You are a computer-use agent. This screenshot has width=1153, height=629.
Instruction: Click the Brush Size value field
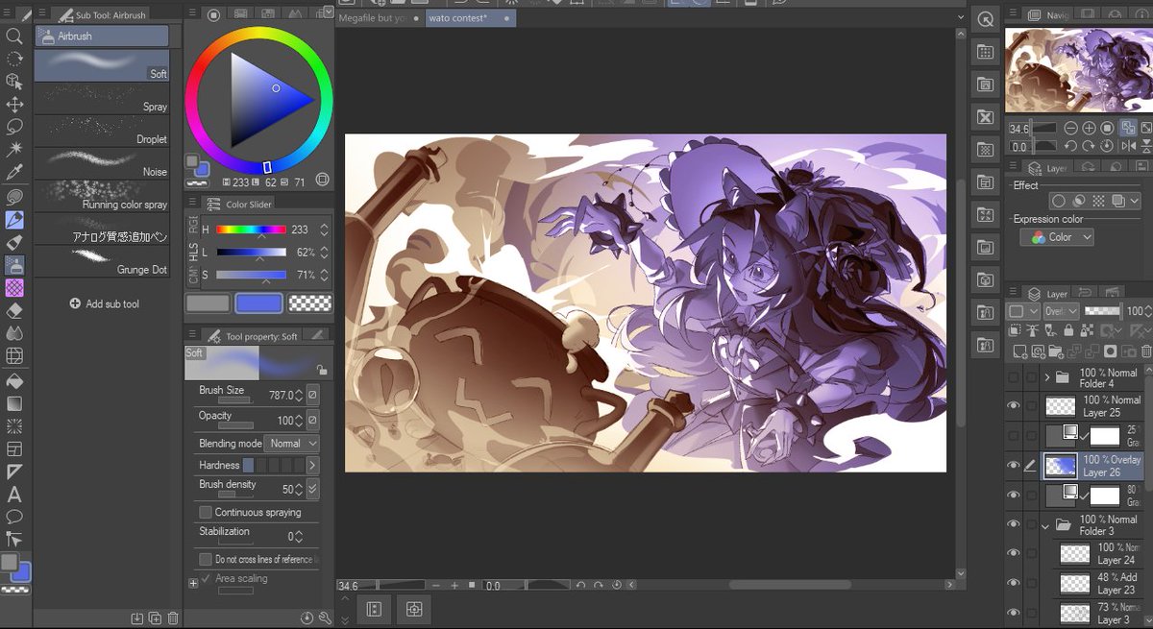point(280,395)
